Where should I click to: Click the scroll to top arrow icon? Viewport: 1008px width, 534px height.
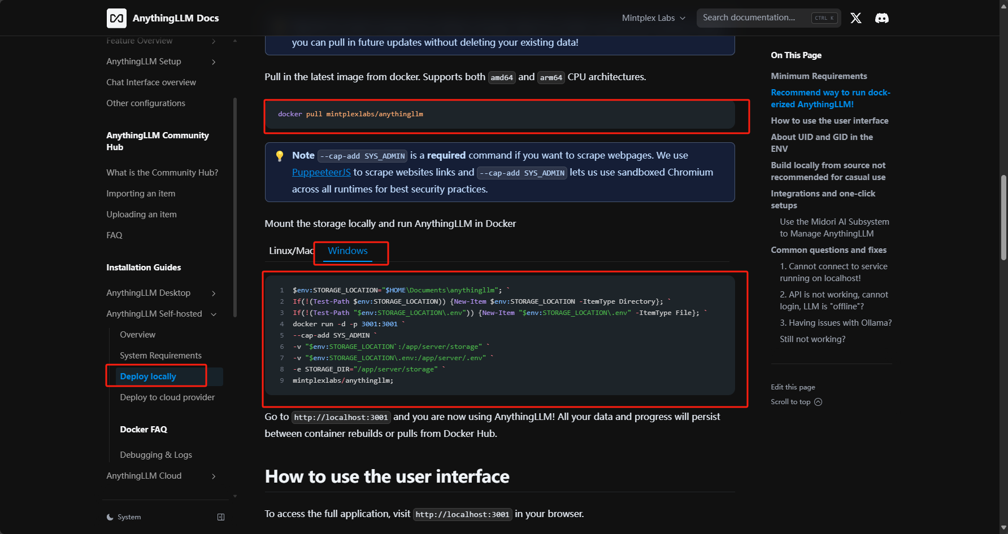818,402
